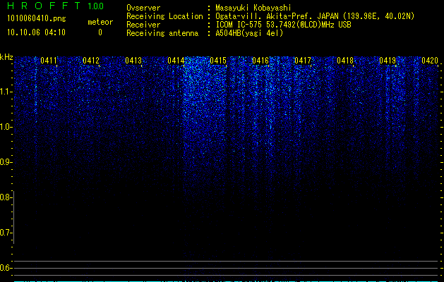
Task: Click the 0.6 frequency axis label
Action: [x=6, y=268]
